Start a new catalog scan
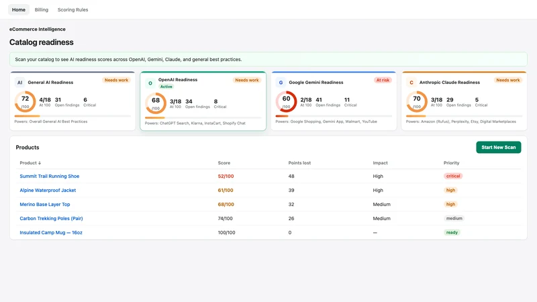Screen dimensions: 537x302 tap(498, 147)
